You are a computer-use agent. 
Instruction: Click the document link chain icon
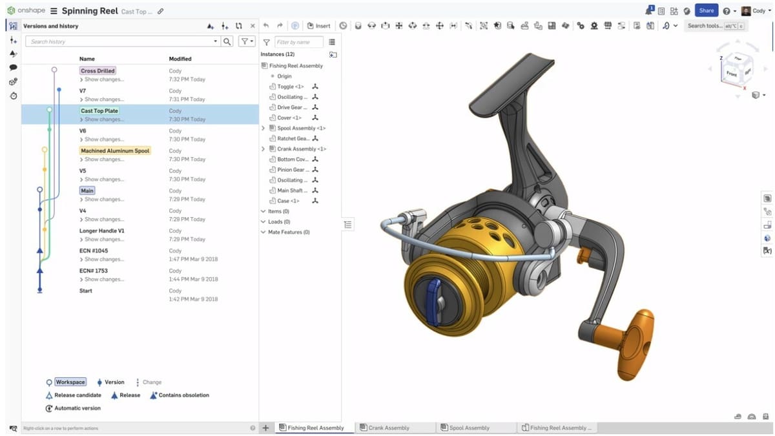(161, 11)
